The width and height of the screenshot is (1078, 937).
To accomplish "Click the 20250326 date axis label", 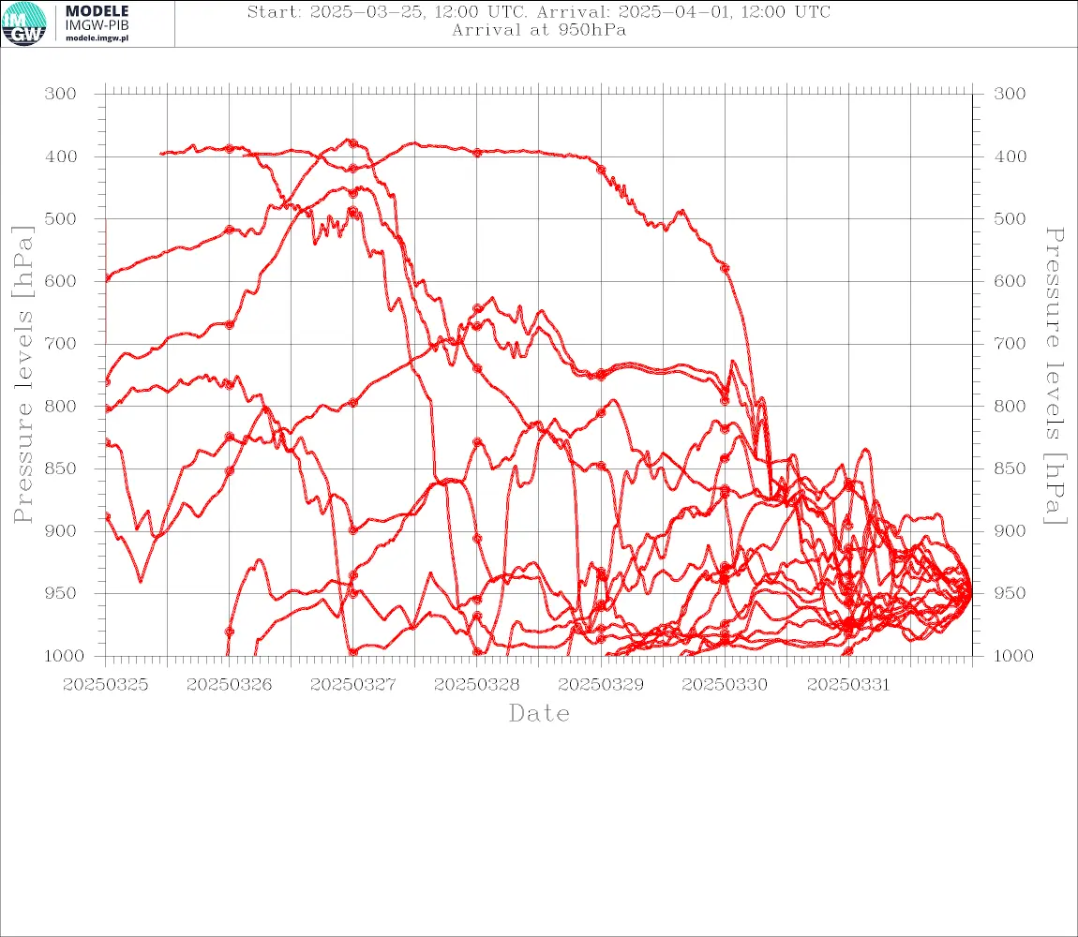I will 229,685.
